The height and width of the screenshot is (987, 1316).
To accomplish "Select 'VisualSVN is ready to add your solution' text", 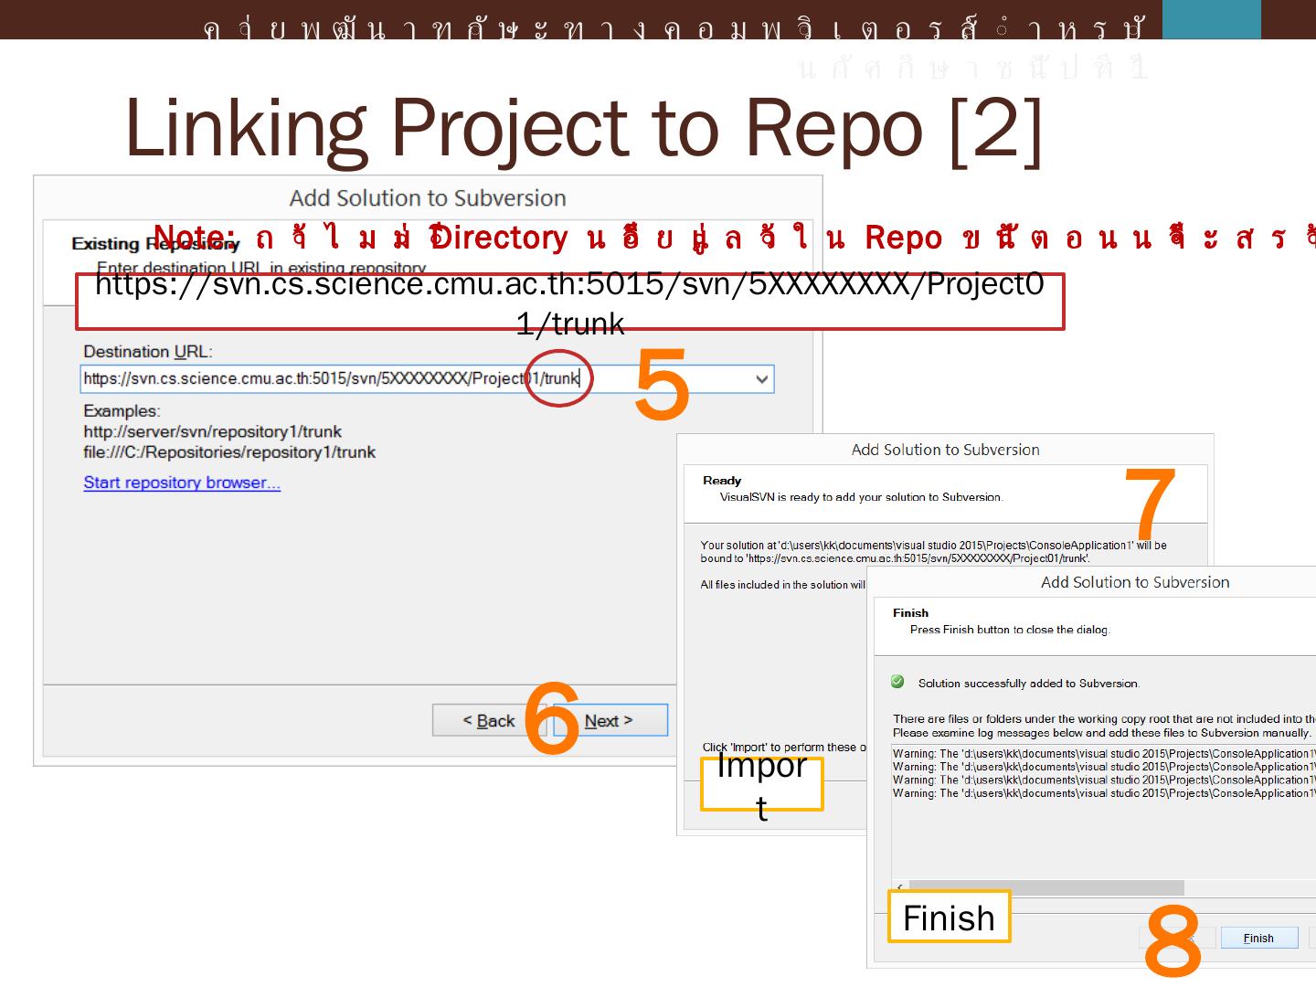I will click(x=862, y=497).
